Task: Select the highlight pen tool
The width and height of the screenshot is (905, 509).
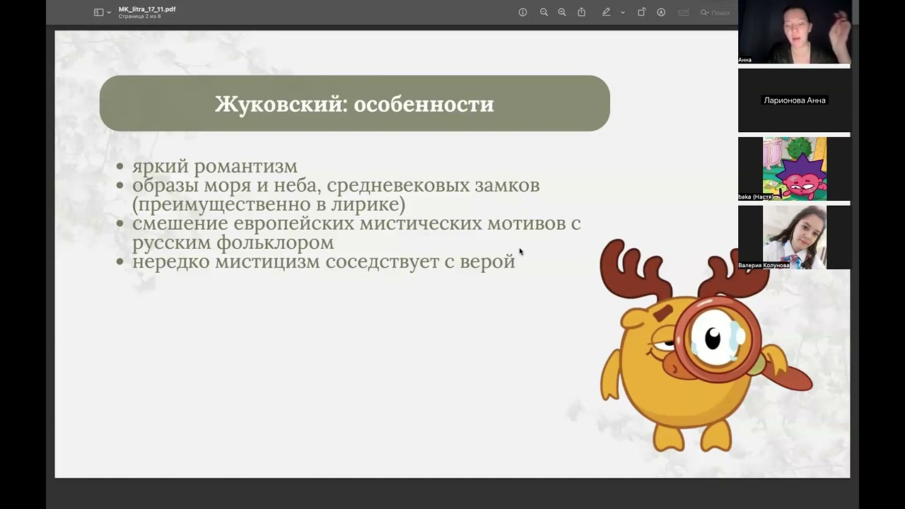Action: click(606, 12)
